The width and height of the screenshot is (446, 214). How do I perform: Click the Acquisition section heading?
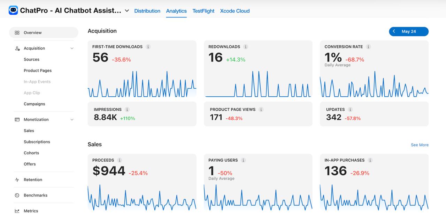click(x=102, y=31)
